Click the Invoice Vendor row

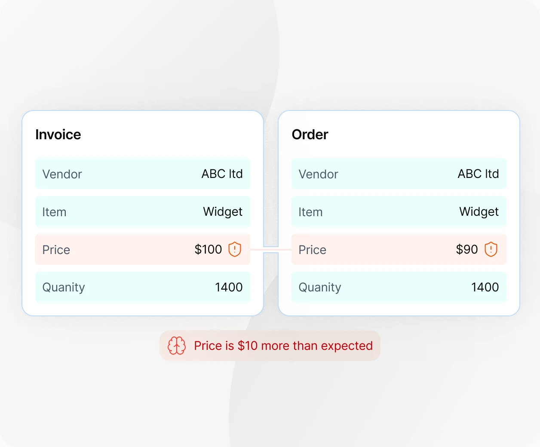tap(142, 174)
